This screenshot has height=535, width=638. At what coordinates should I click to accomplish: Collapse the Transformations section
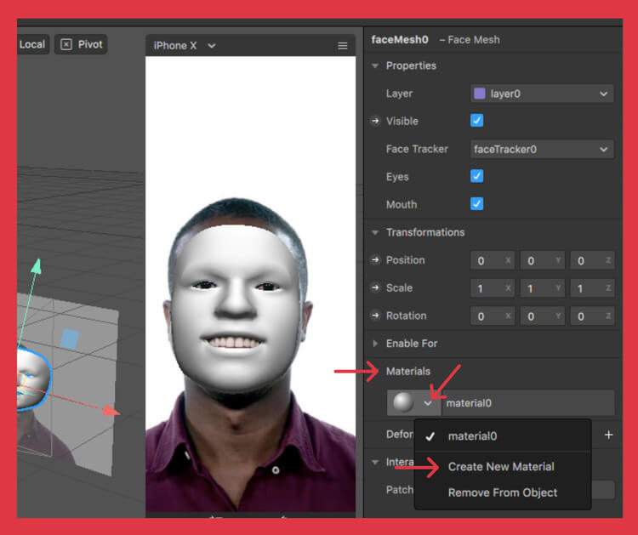click(375, 233)
